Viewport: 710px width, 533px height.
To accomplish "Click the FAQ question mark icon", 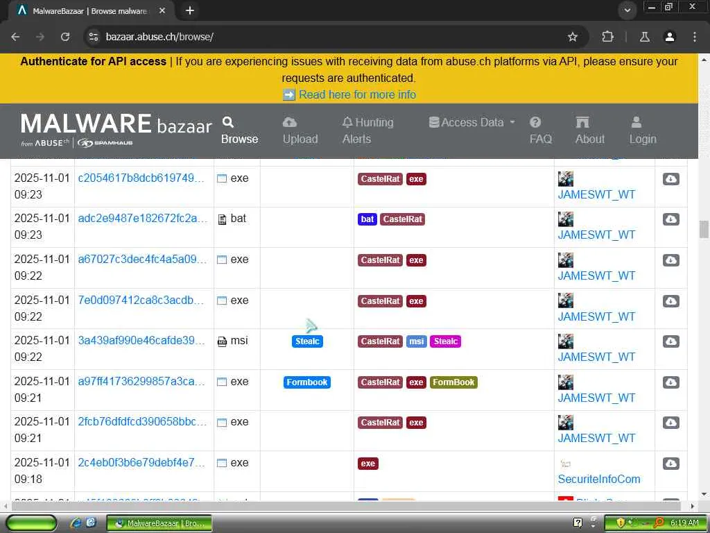I will click(x=535, y=122).
